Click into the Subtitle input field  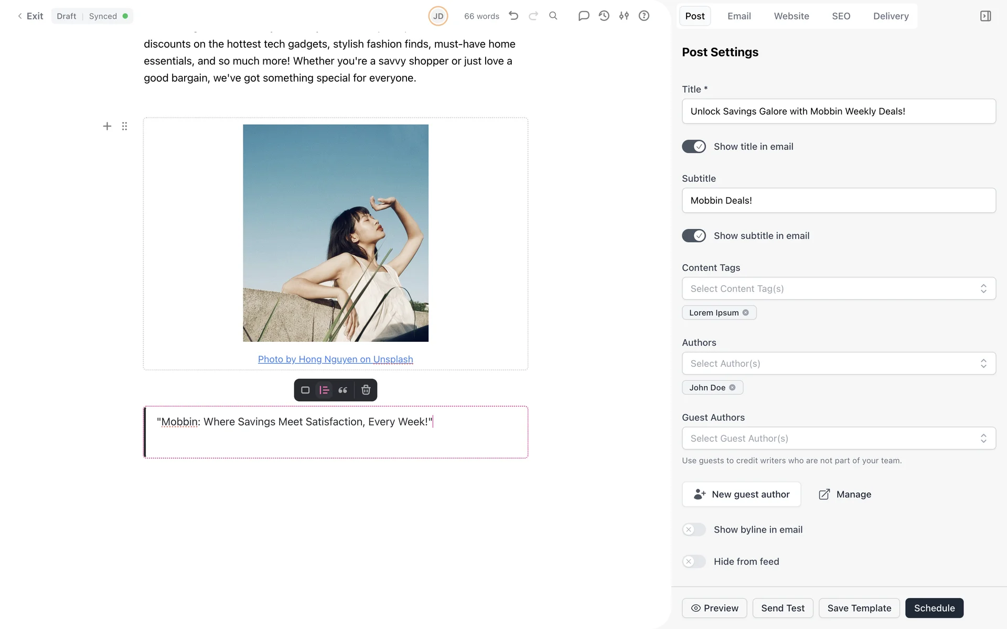[x=838, y=200]
